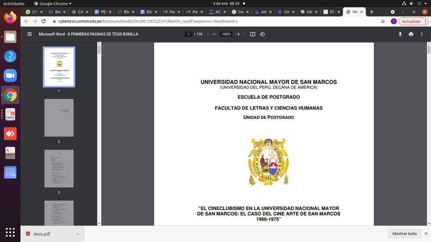431x242 pixels.
Task: Zoom out the PDF with minus icon
Action: 214,34
